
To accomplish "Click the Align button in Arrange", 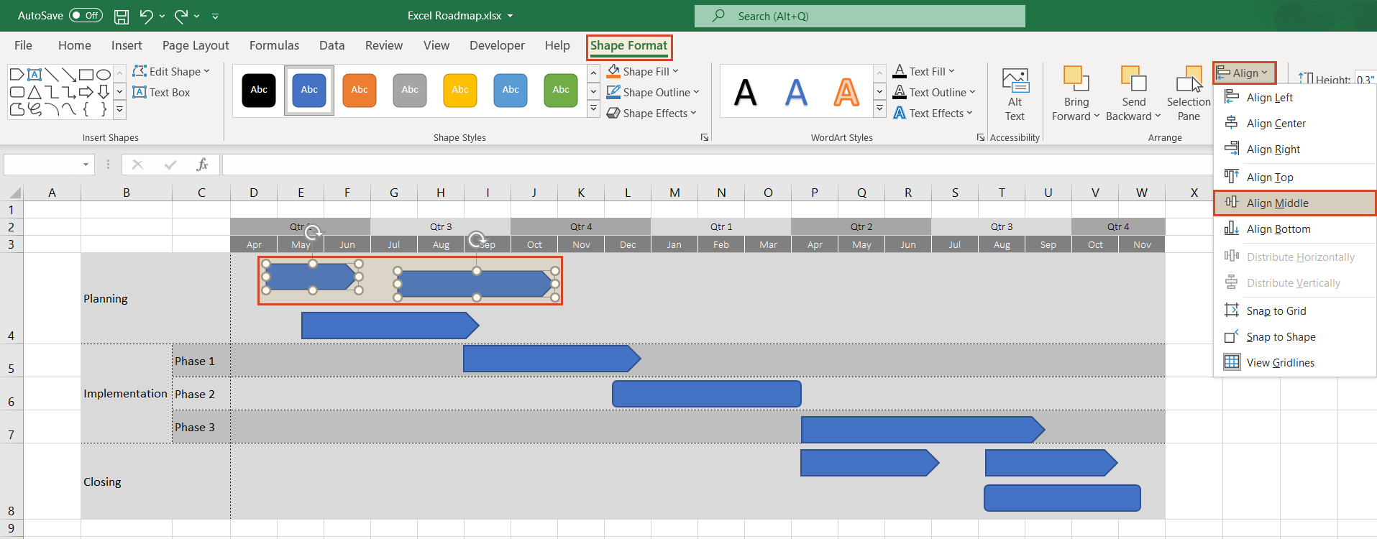I will tap(1244, 73).
